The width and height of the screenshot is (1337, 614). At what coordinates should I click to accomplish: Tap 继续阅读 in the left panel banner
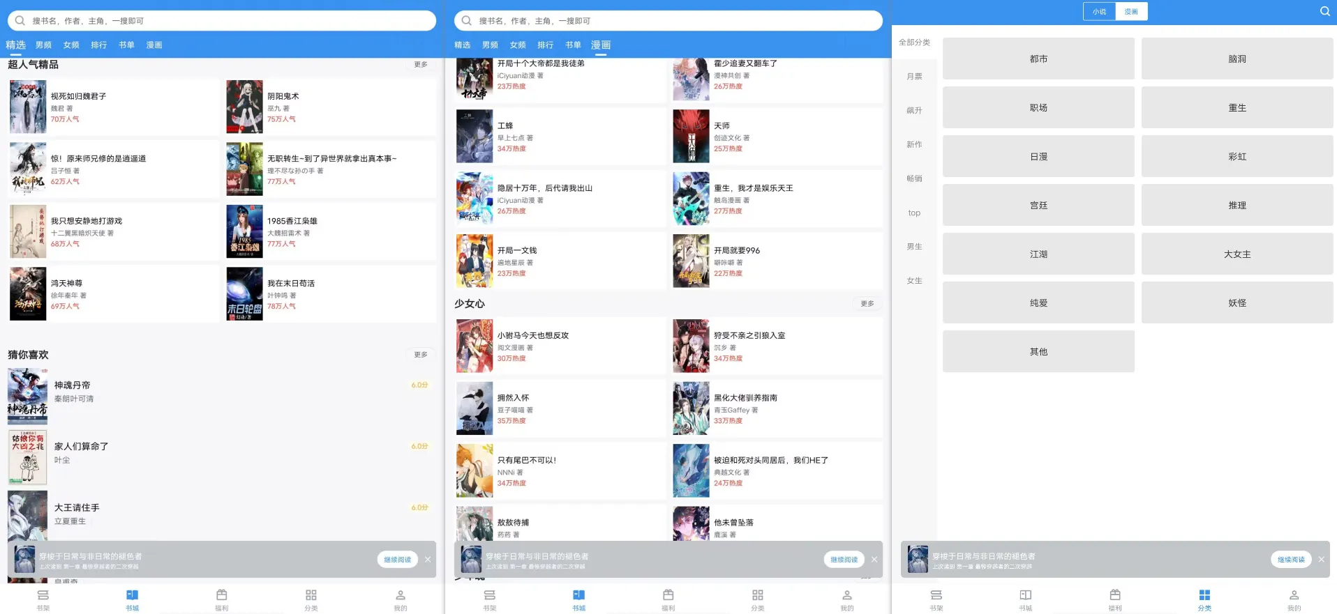click(x=398, y=560)
